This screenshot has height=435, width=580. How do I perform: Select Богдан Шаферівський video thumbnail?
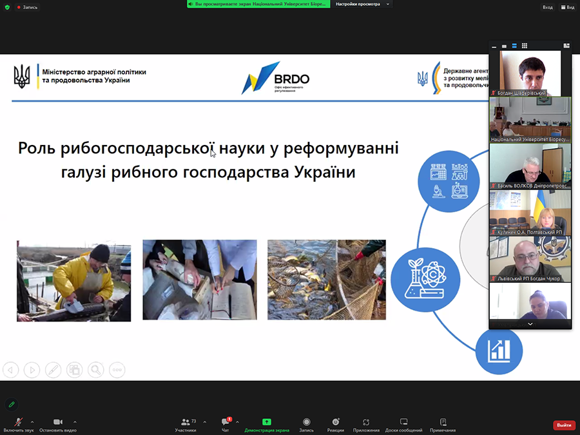tap(530, 73)
